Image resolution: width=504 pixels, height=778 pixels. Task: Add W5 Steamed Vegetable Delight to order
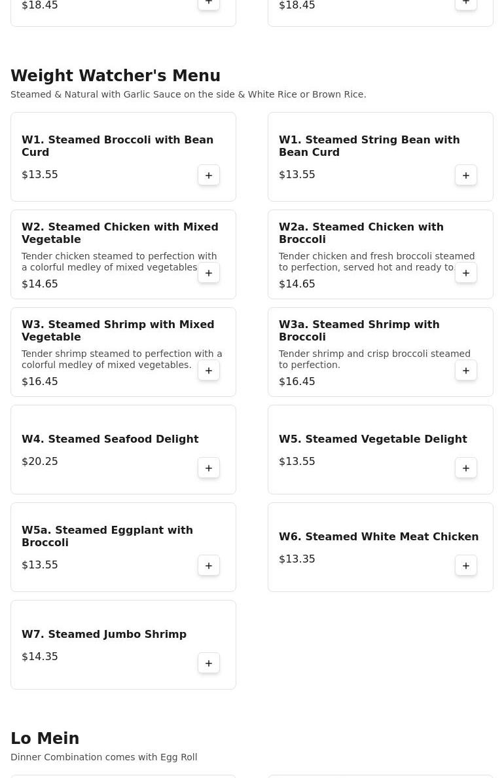(466, 468)
